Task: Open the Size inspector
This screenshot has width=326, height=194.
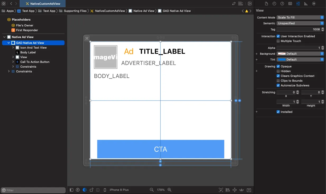Action: point(306,3)
